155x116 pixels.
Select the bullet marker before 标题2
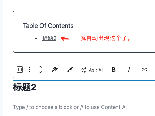36,38
